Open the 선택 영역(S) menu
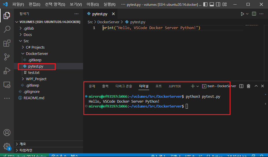 click(x=55, y=4)
